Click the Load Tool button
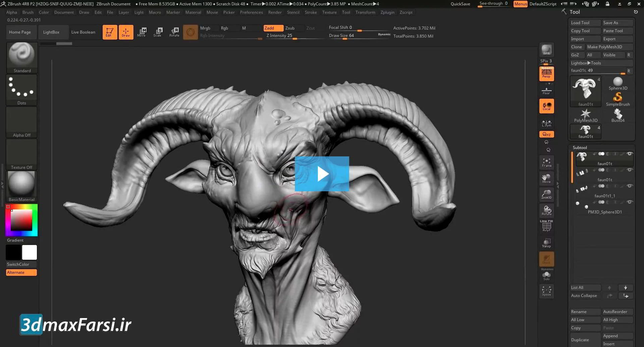 [585, 23]
